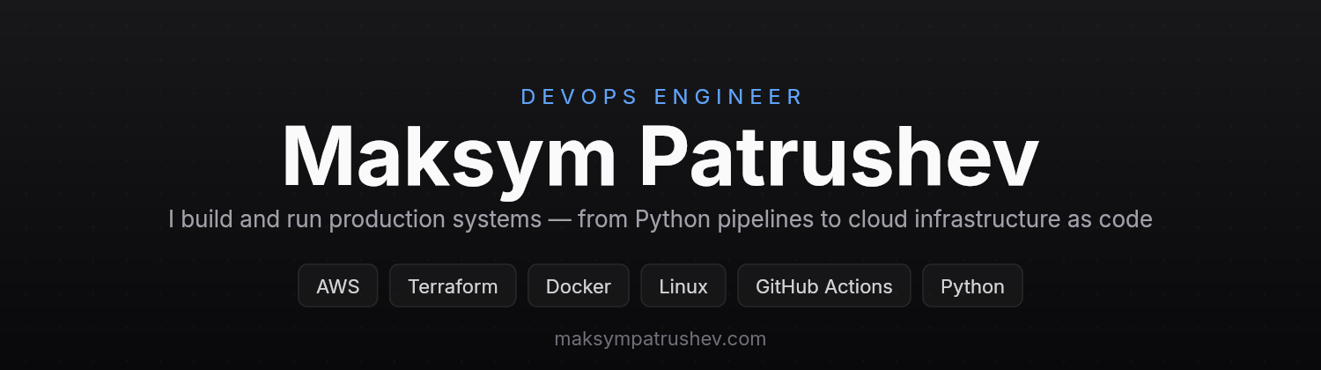Select the Terraform tag
Viewport: 1321px width, 370px height.
click(453, 286)
